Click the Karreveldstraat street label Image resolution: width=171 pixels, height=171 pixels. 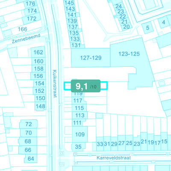[114, 158]
